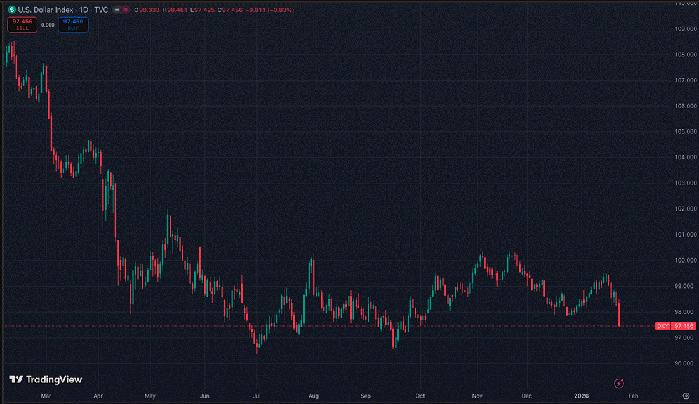Image resolution: width=699 pixels, height=404 pixels.
Task: Click the 103.000 price axis label
Action: 686,183
